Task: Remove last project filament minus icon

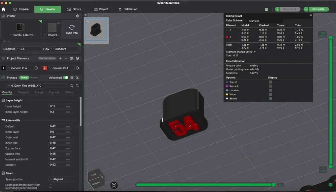Action: (66, 58)
